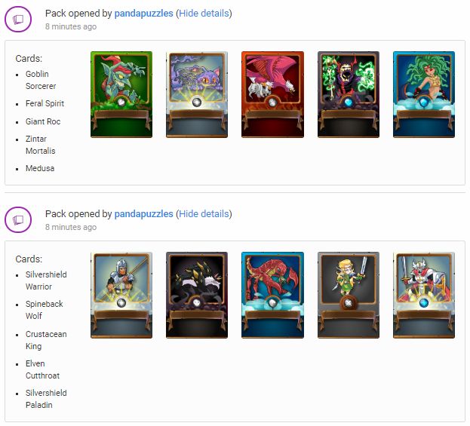
Task: Select the Elven Cutthroat card image
Action: pos(349,295)
